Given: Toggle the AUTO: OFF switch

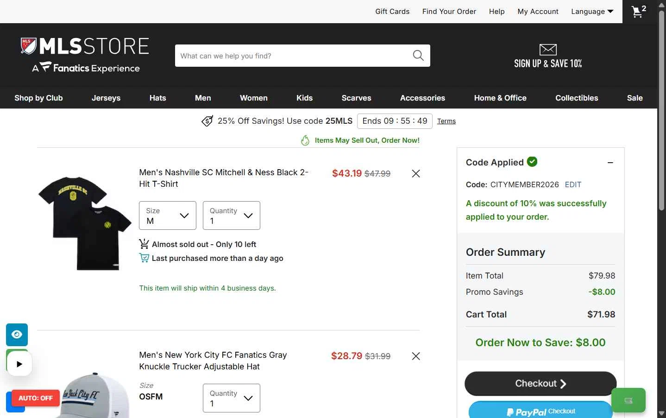Looking at the screenshot, I should point(36,398).
